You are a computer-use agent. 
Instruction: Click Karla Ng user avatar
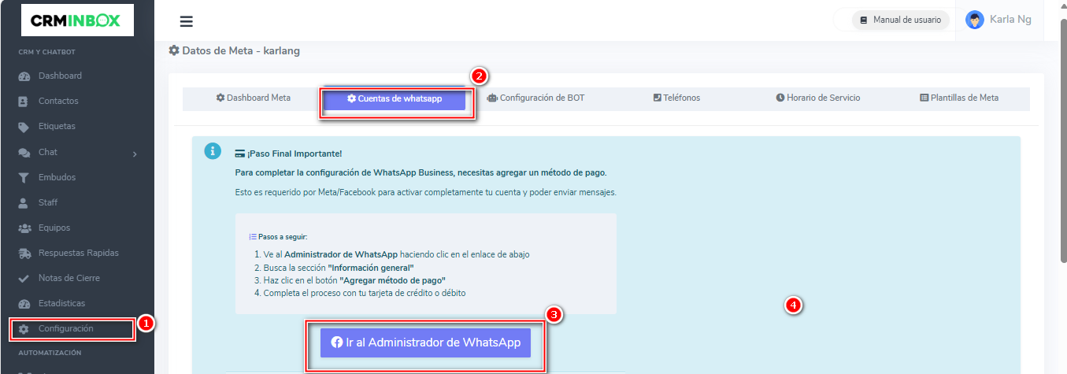click(975, 20)
